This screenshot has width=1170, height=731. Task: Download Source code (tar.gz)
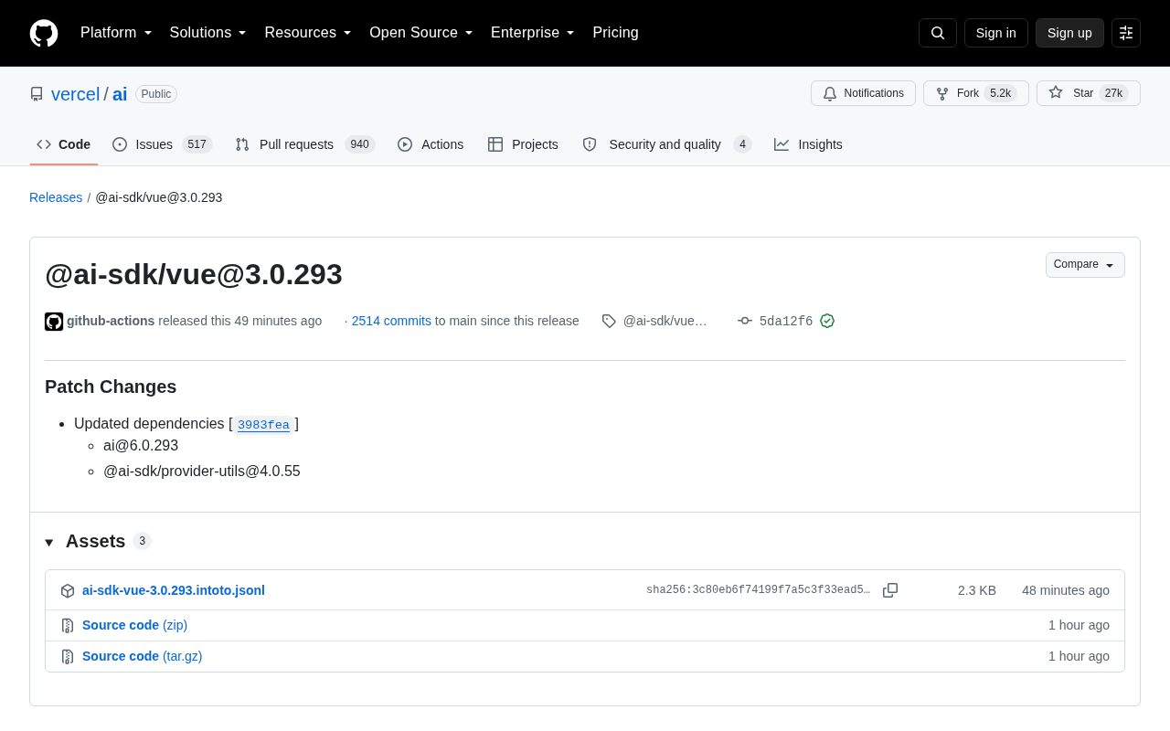pyautogui.click(x=143, y=656)
